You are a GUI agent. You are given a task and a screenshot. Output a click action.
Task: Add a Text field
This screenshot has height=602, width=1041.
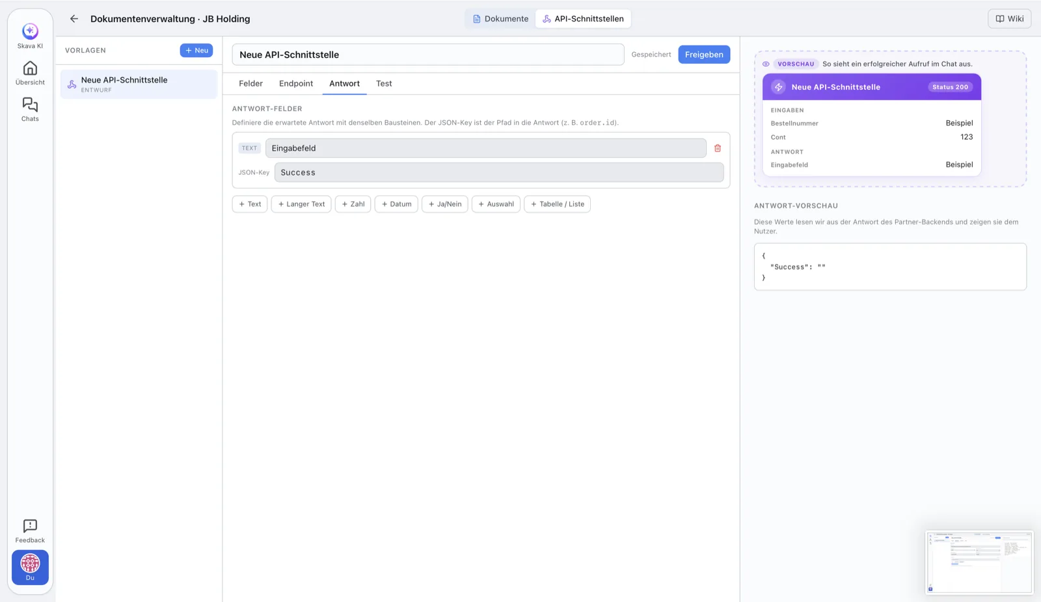click(x=250, y=204)
